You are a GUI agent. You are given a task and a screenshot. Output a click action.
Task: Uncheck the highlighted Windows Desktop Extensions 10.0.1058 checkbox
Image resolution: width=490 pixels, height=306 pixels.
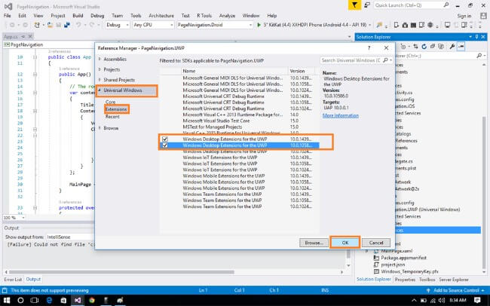pos(165,145)
